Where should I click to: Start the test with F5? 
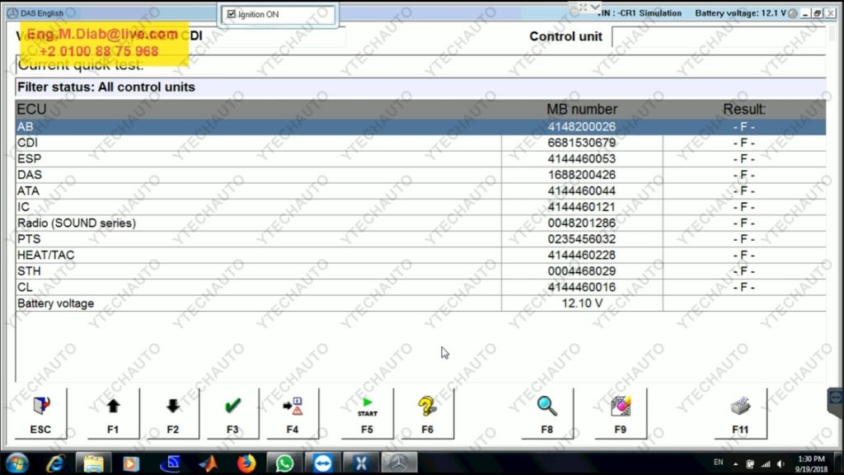point(367,413)
